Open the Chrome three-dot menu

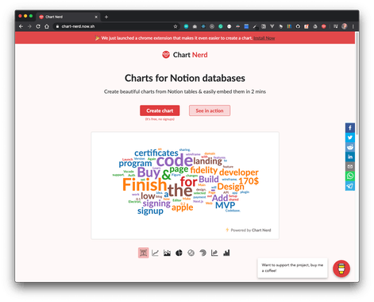coord(353,26)
